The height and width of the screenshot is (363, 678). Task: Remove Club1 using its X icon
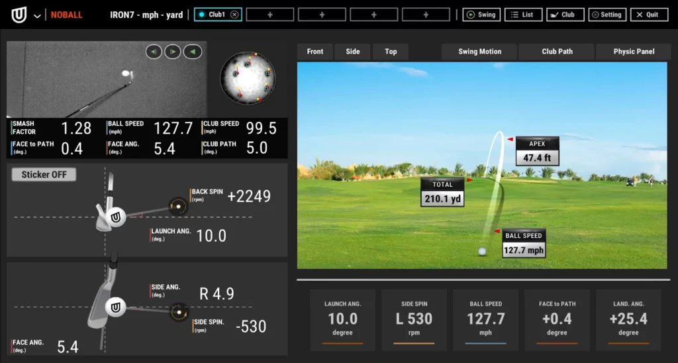235,15
